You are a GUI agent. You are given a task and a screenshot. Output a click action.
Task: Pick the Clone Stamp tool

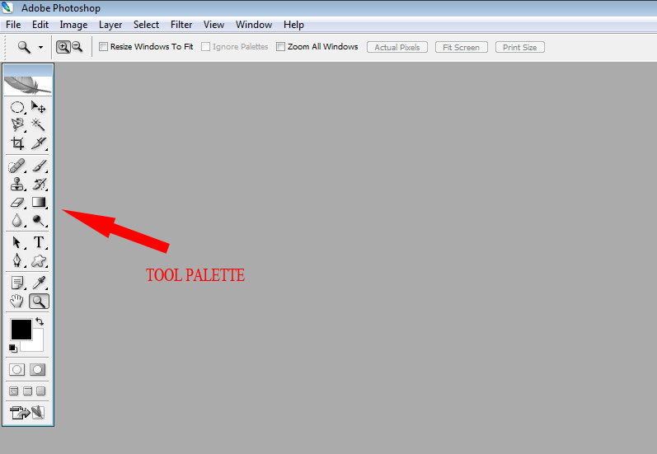(x=17, y=184)
